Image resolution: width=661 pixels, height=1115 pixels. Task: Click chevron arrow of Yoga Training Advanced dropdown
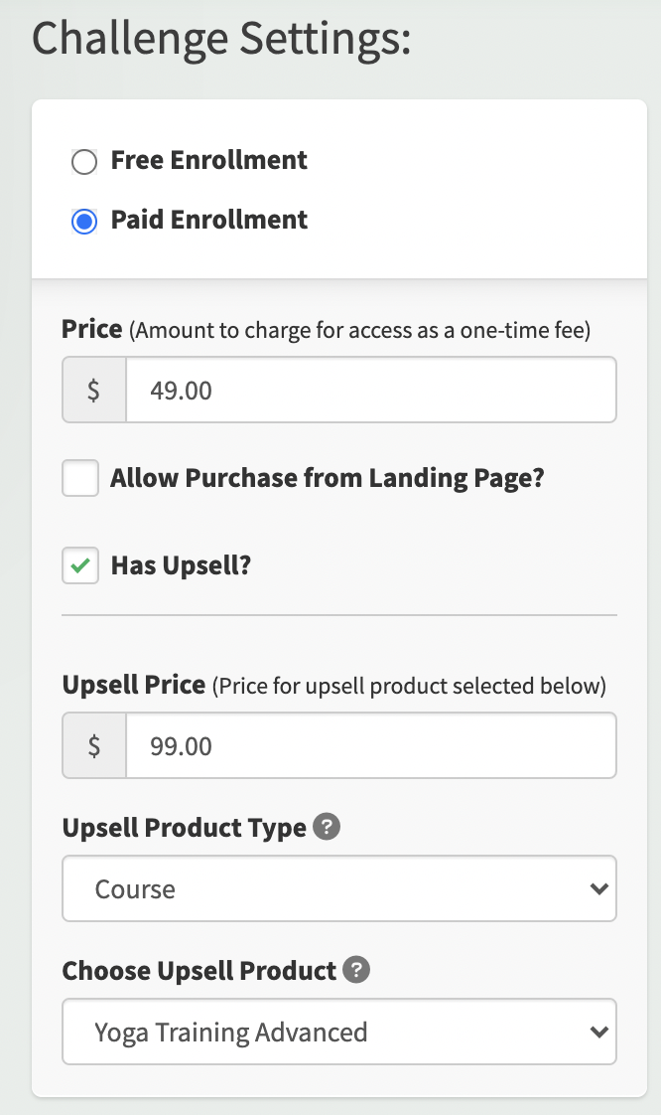pos(599,1032)
